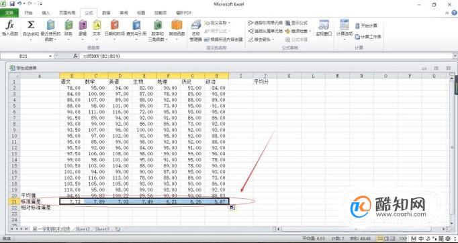This screenshot has height=243, width=458.
Task: Click the Auto Fill Options icon below selection
Action: 233,208
